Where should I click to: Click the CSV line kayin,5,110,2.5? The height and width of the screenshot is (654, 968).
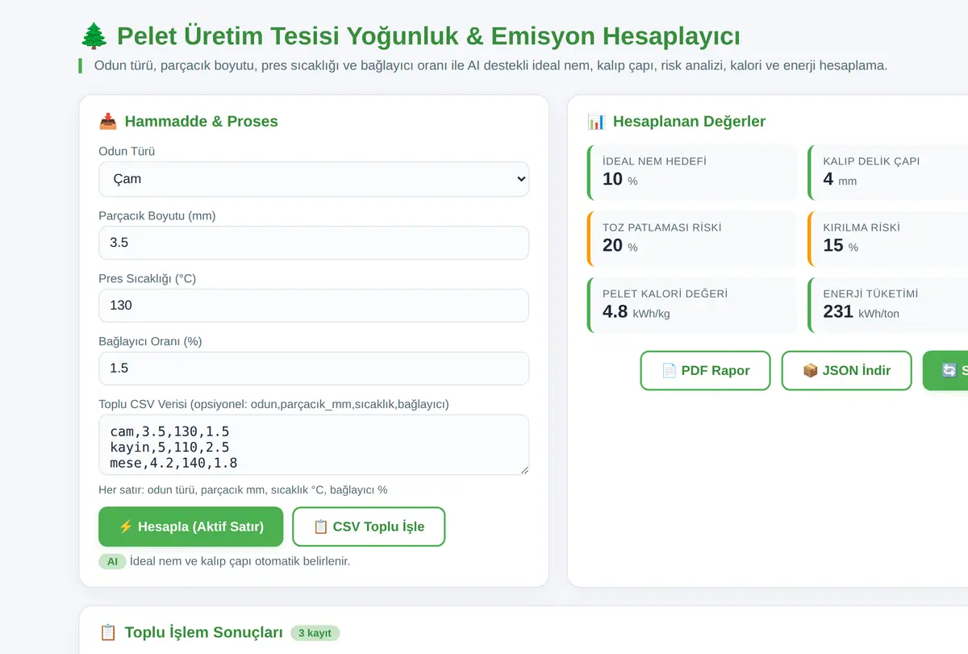coord(169,448)
